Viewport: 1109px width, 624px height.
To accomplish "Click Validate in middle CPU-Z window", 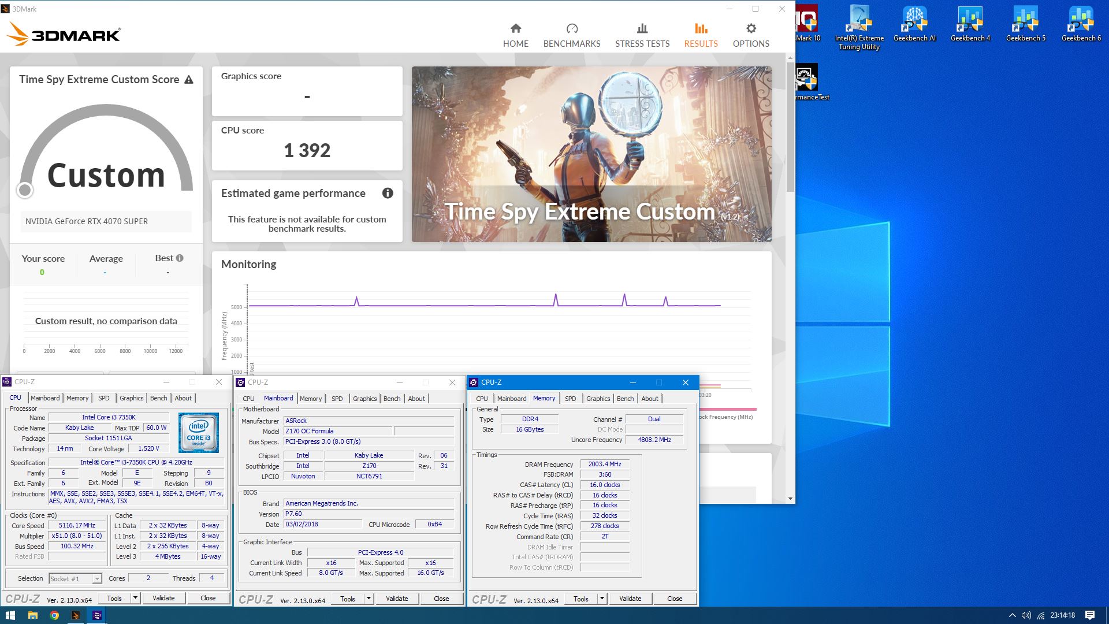I will coord(397,599).
